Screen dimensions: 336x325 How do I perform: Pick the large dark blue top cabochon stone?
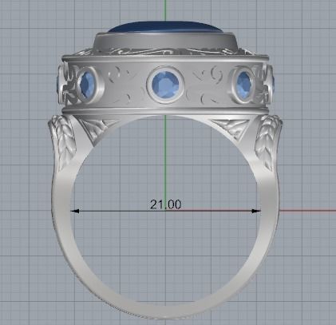click(165, 28)
